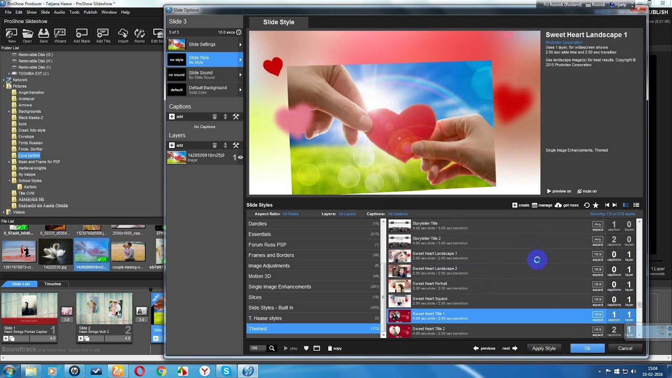Click the Add Title slide icon

point(103,36)
